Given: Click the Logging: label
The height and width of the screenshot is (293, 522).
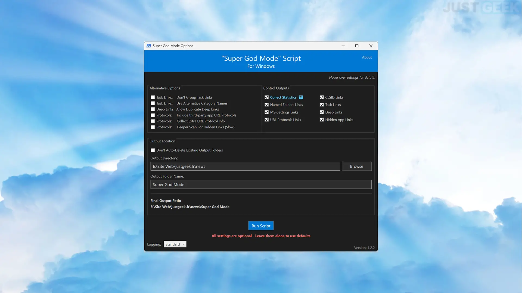Looking at the screenshot, I should (154, 244).
